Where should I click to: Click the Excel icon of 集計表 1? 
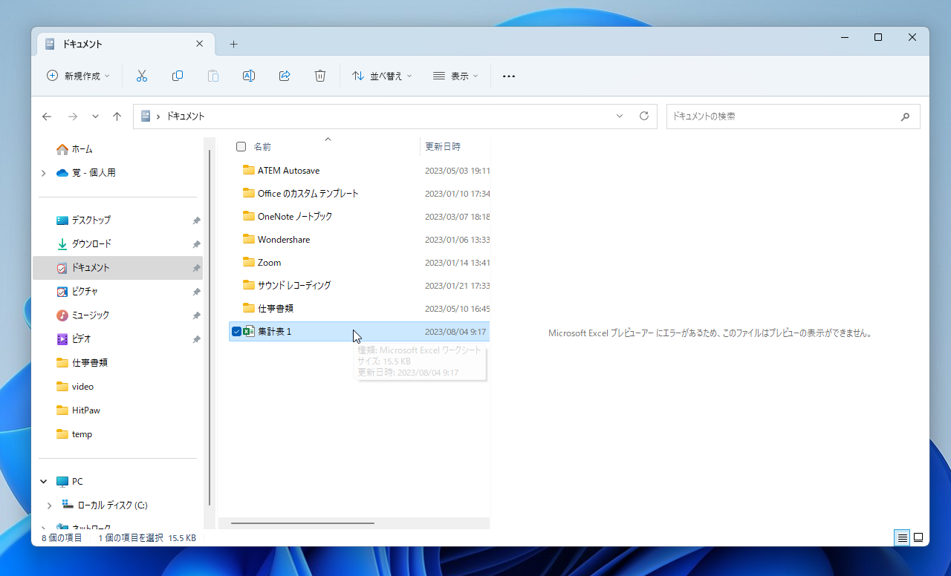click(249, 331)
